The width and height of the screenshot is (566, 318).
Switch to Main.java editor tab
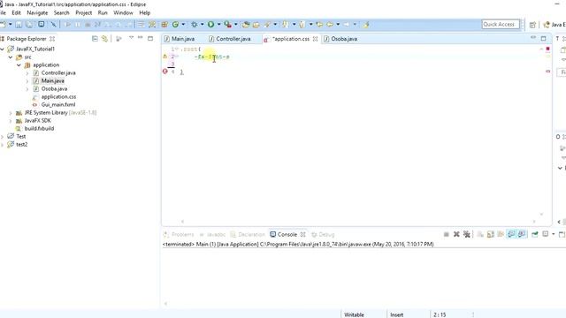180,39
